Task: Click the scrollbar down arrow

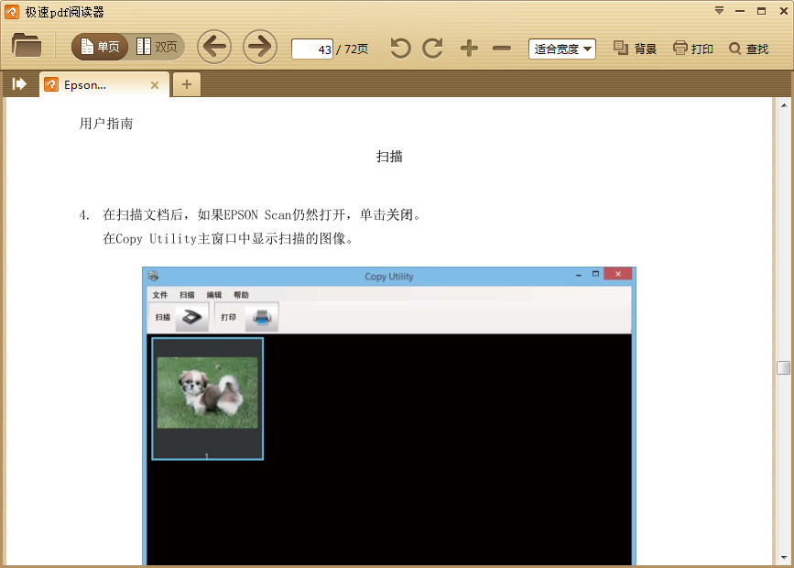Action: (x=783, y=557)
